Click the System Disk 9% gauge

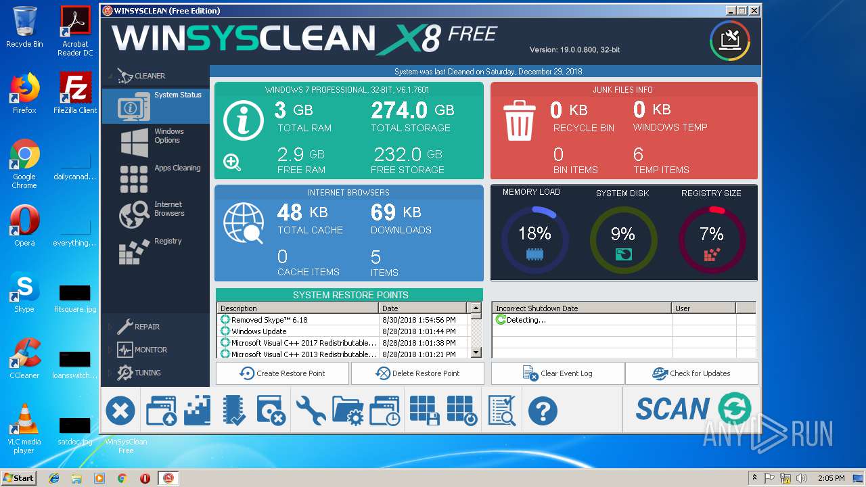(x=622, y=239)
